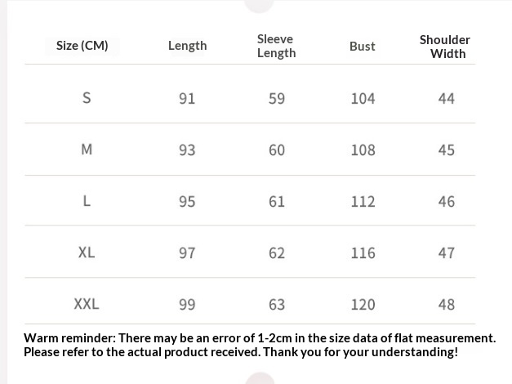This screenshot has width=512, height=384.
Task: Click the gray circle at the top edge
Action: [260, 4]
